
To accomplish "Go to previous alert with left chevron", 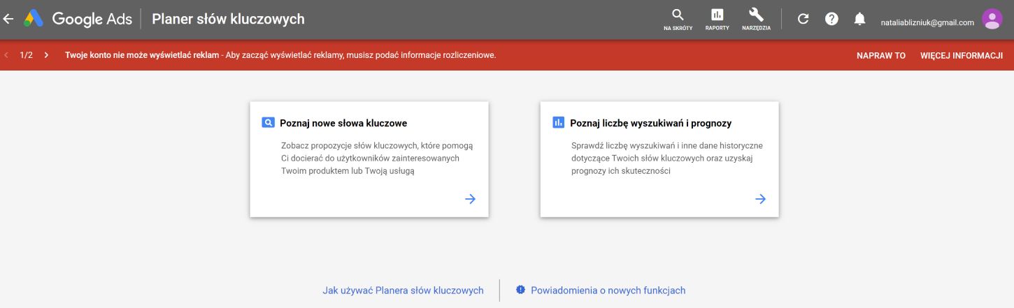I will click(x=6, y=55).
